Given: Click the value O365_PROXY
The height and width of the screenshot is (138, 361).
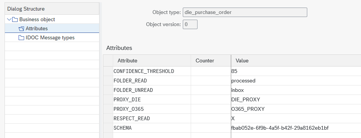Looking at the screenshot, I should (x=248, y=109).
